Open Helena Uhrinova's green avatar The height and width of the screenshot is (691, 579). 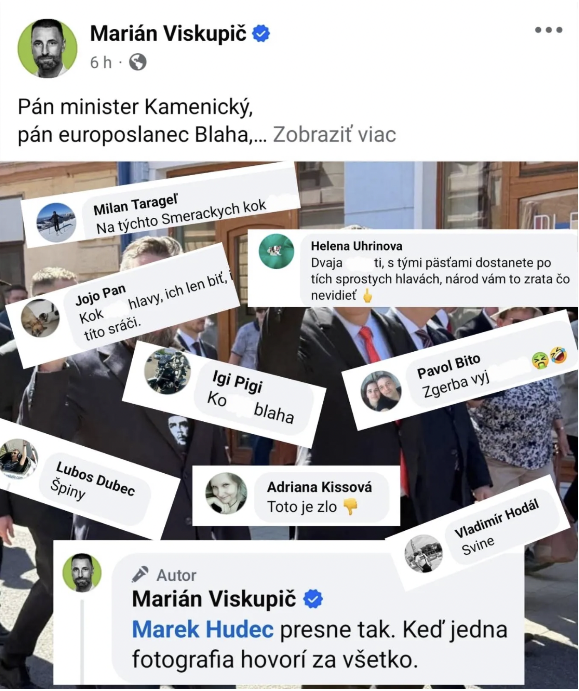coord(277,251)
